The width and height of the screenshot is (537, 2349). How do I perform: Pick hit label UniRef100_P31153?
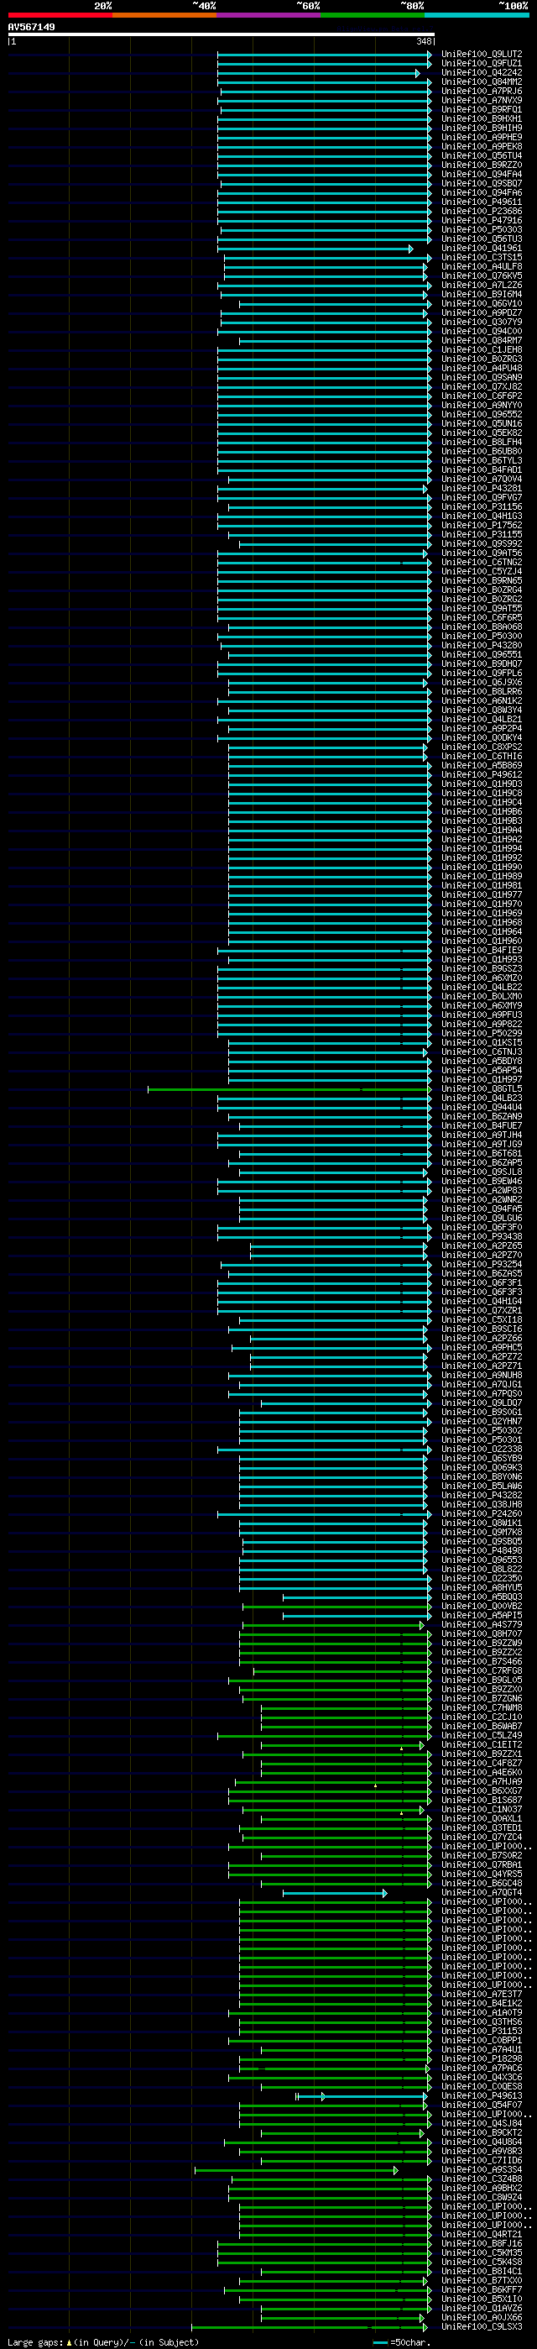[x=482, y=2031]
